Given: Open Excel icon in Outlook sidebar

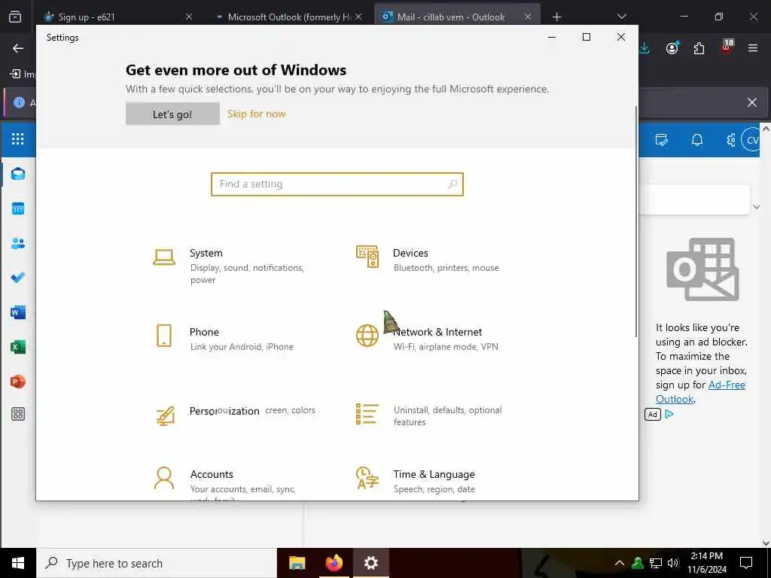Looking at the screenshot, I should pos(18,347).
